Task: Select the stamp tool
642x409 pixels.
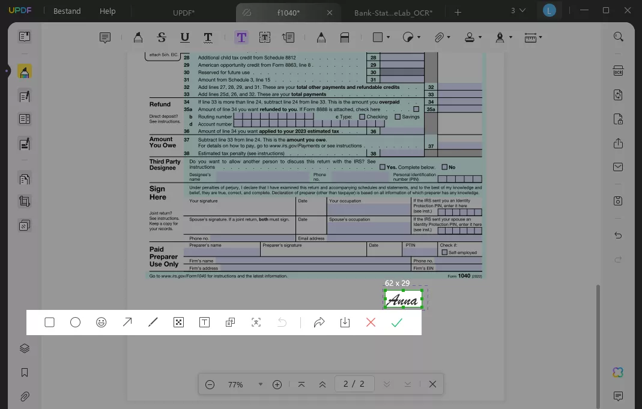Action: 470,38
